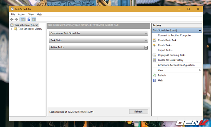Click Display All Running Tasks action
The image size is (211, 127).
tap(171, 55)
